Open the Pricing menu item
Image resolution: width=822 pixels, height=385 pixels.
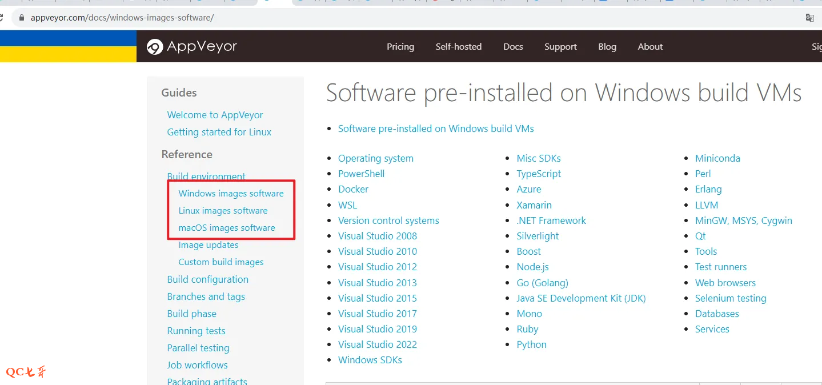coord(400,47)
